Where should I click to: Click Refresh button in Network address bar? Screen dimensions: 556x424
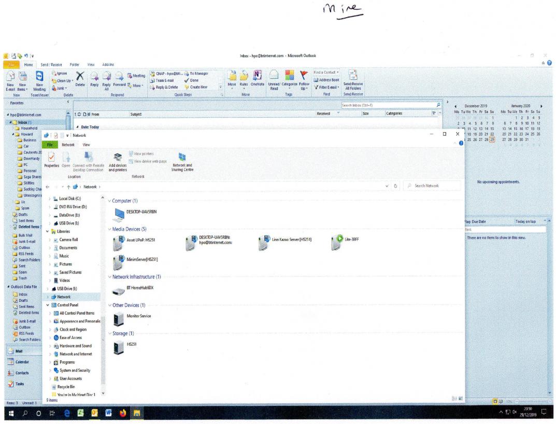(x=395, y=186)
